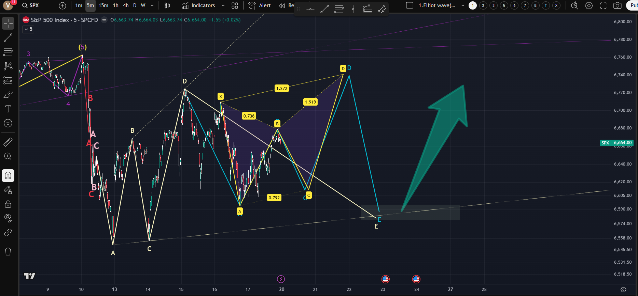Open the candlestick chart type selector
This screenshot has height=296, width=638.
point(167,5)
